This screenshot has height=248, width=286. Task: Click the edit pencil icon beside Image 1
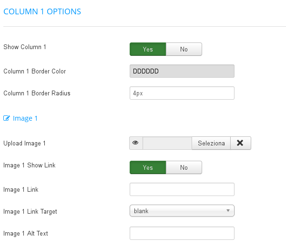[7, 118]
